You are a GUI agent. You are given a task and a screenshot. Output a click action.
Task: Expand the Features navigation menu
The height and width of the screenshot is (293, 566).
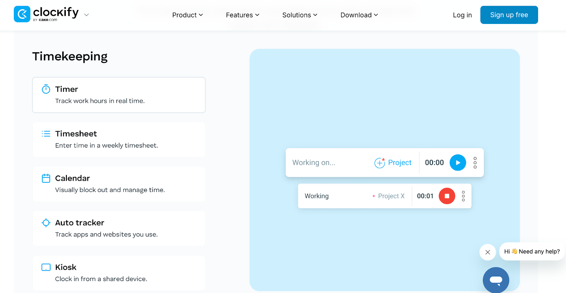[x=242, y=15]
